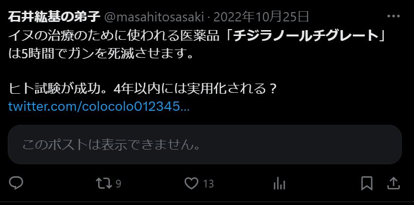Click the line は5時間でガンを死滅させます。

(x=101, y=54)
